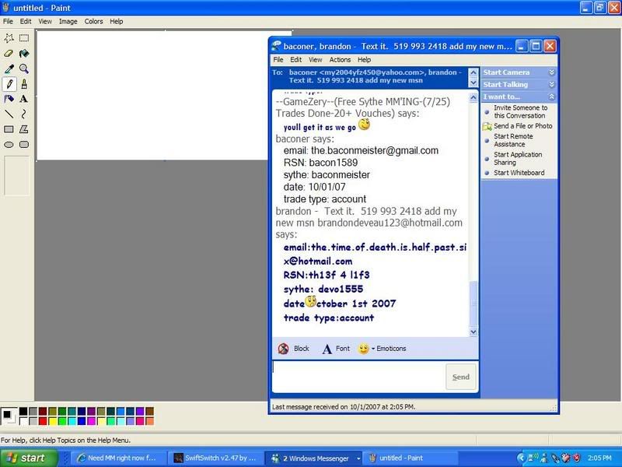Select the Rounded Rectangle tool

pos(24,145)
